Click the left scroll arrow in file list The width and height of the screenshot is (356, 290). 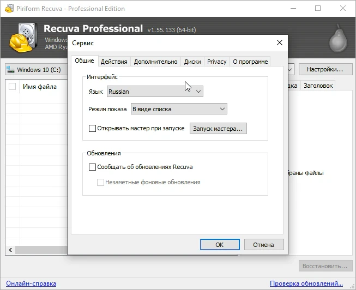10,250
